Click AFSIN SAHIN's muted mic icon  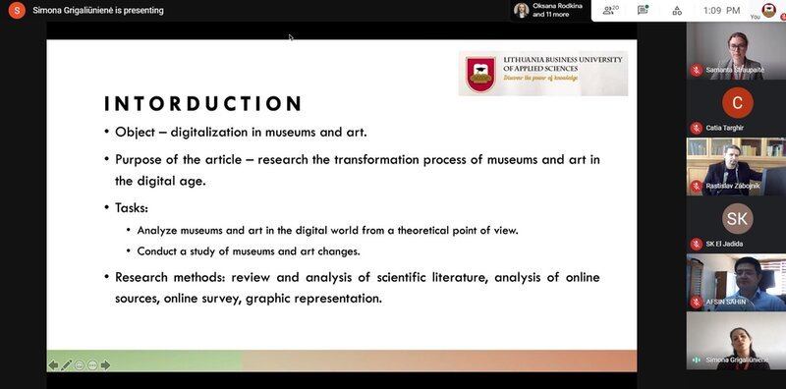[696, 302]
